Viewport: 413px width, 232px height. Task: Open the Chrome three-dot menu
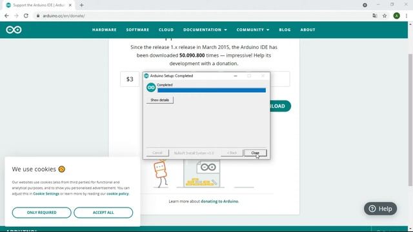pyautogui.click(x=407, y=15)
